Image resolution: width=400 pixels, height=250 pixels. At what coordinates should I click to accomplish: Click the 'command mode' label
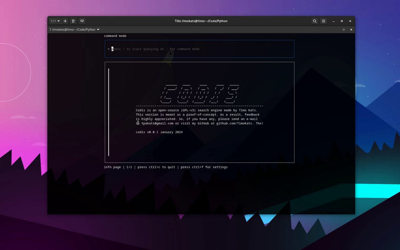coord(115,36)
